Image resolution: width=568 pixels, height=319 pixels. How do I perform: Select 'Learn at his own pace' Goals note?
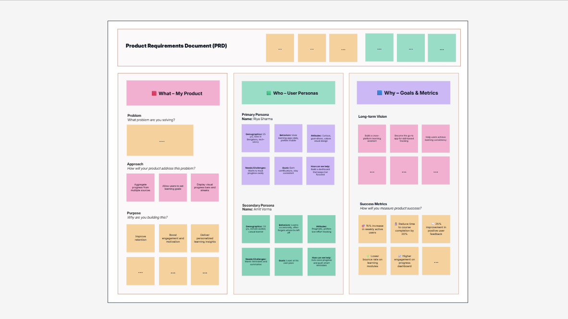pyautogui.click(x=288, y=262)
